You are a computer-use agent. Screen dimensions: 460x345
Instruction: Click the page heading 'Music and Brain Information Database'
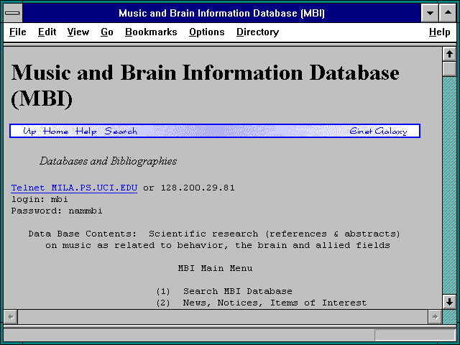tap(205, 86)
